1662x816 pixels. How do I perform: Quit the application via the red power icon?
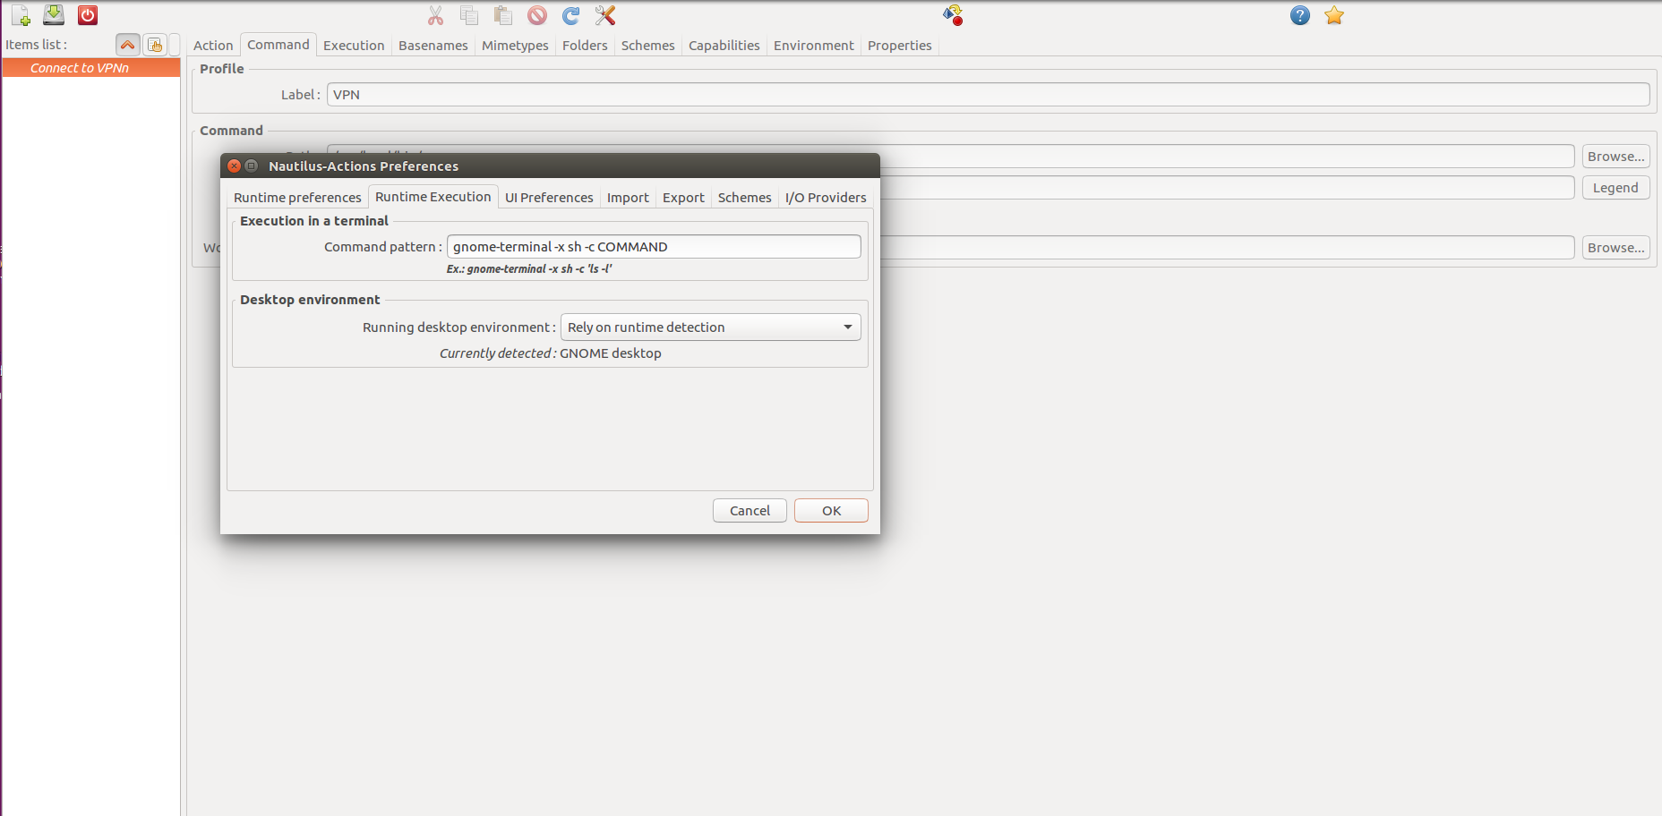[88, 15]
